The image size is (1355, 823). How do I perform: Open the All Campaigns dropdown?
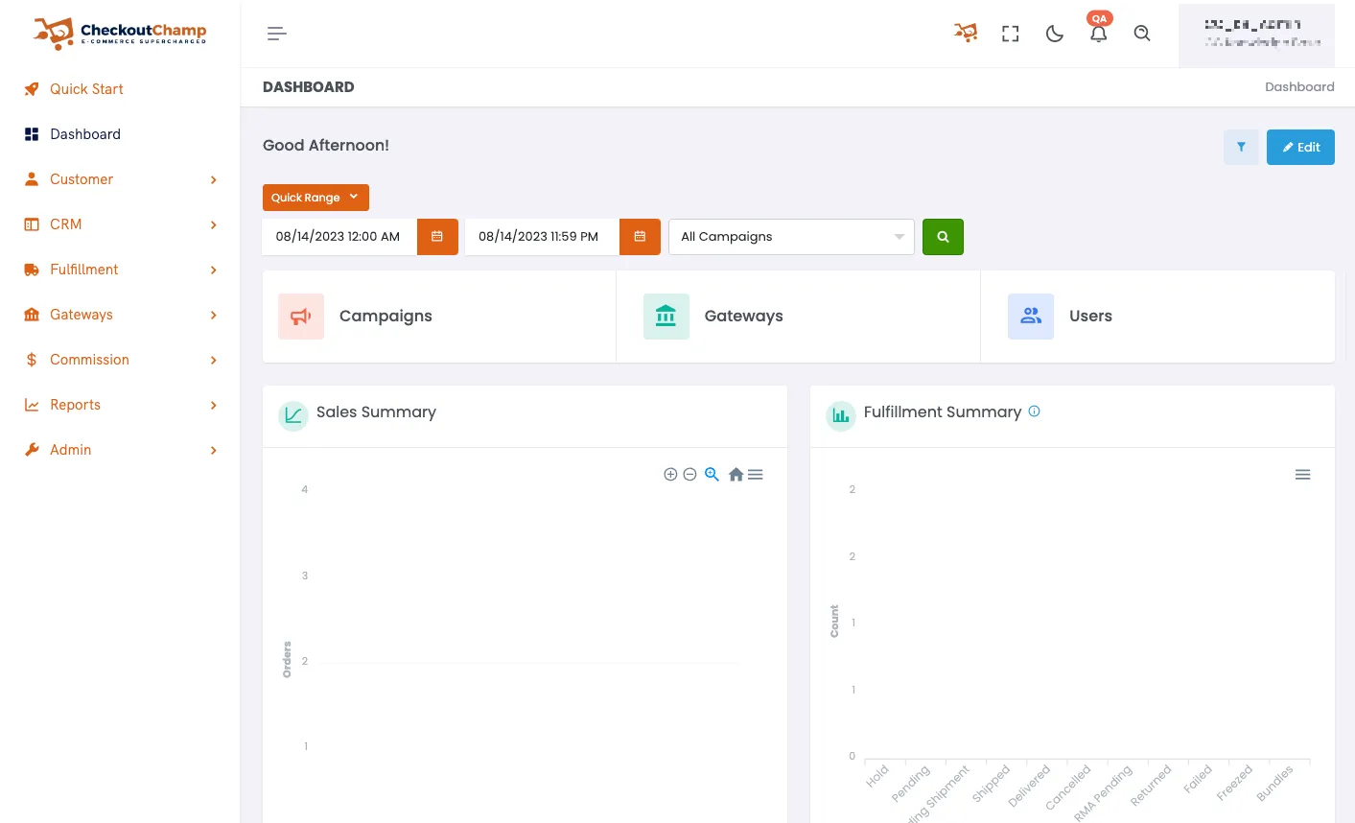coord(791,236)
